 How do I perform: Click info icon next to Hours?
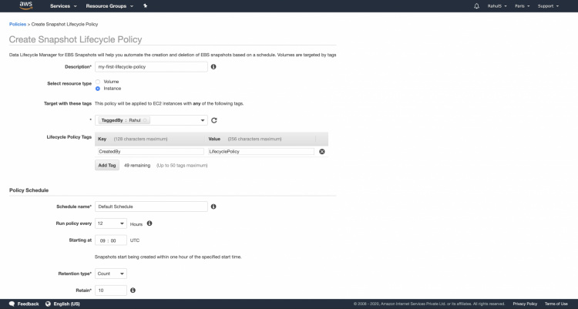[150, 223]
